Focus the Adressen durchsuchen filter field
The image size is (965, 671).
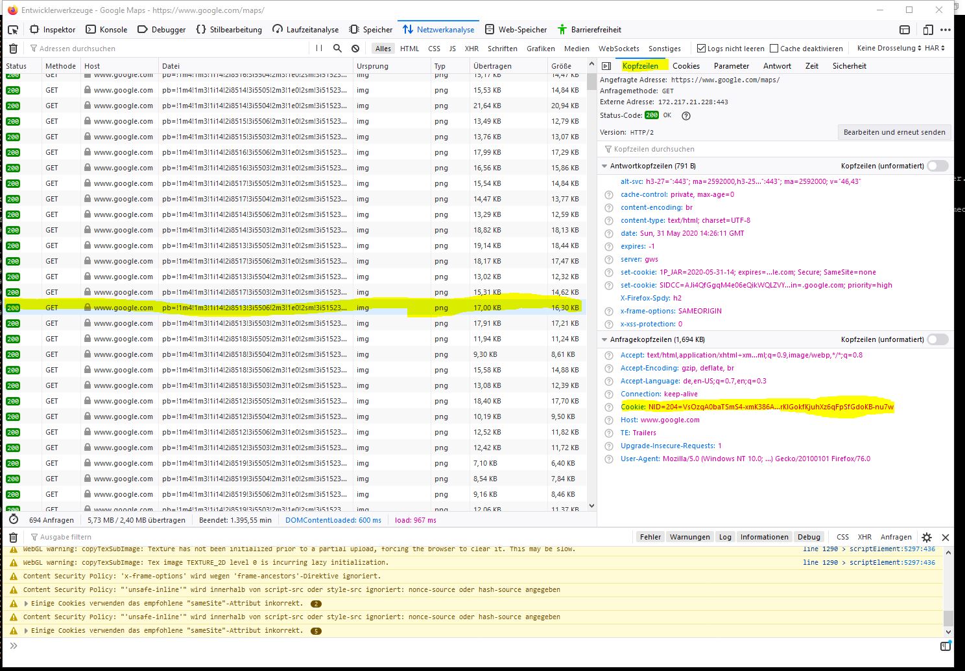169,49
